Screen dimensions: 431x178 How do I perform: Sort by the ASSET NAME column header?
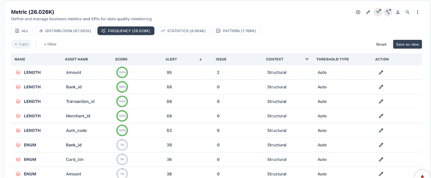point(76,59)
